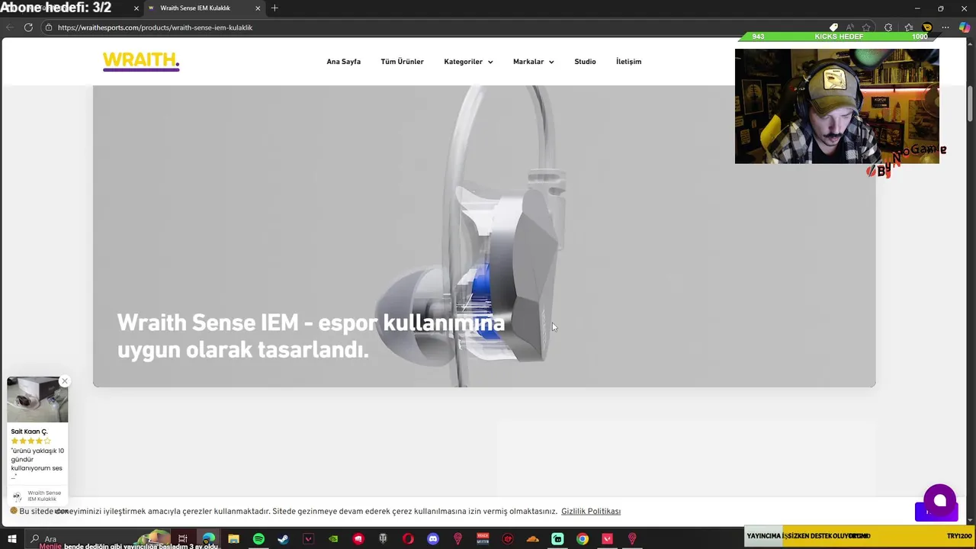Open the purple live chat bubble

(939, 500)
